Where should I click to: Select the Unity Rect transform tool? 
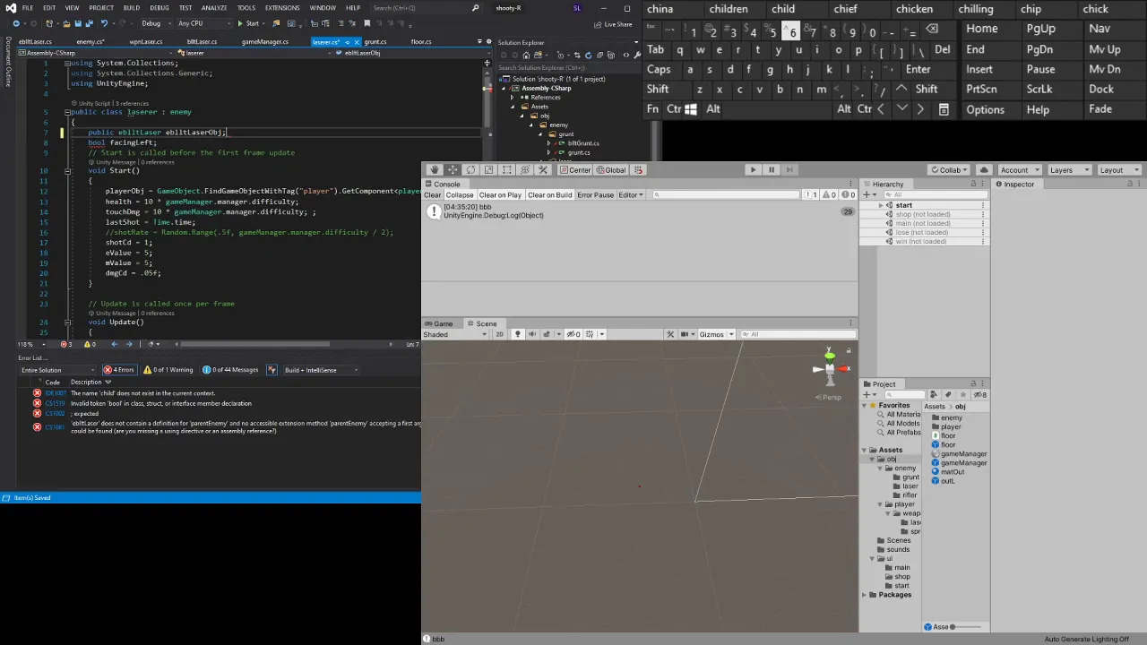point(506,169)
